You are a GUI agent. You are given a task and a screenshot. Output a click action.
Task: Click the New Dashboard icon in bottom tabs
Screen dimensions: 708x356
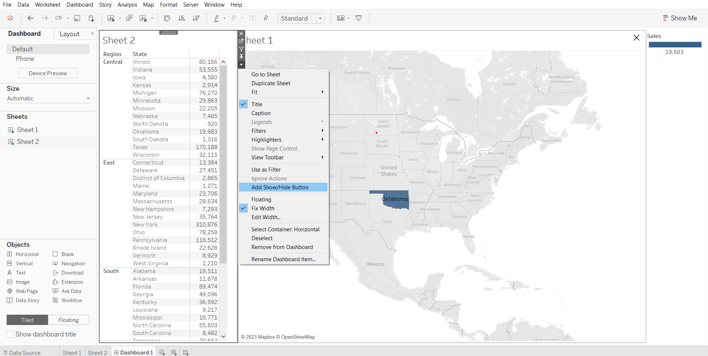pyautogui.click(x=174, y=353)
